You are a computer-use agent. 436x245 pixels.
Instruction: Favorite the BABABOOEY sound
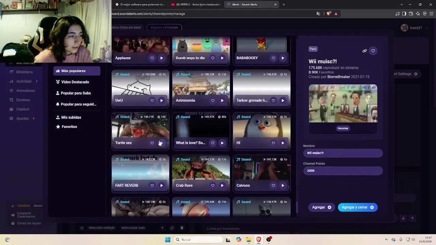(274, 58)
